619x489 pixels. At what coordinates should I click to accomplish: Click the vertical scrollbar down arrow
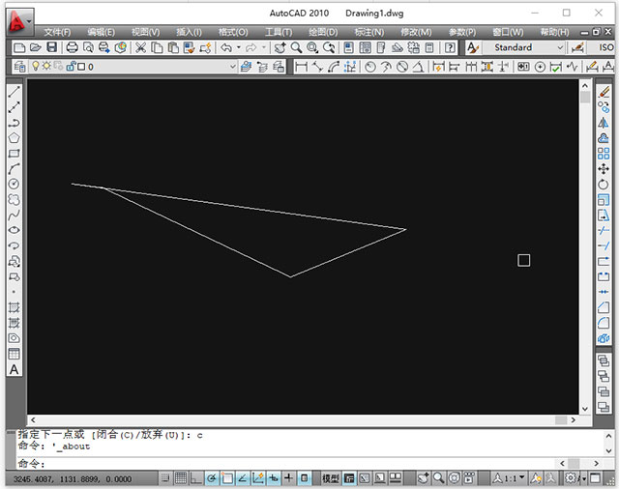(585, 409)
